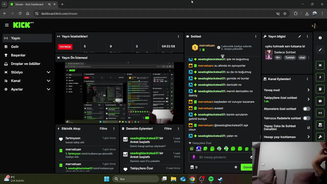327x184 pixels.
Task: Click the browser reload button
Action: (20, 14)
